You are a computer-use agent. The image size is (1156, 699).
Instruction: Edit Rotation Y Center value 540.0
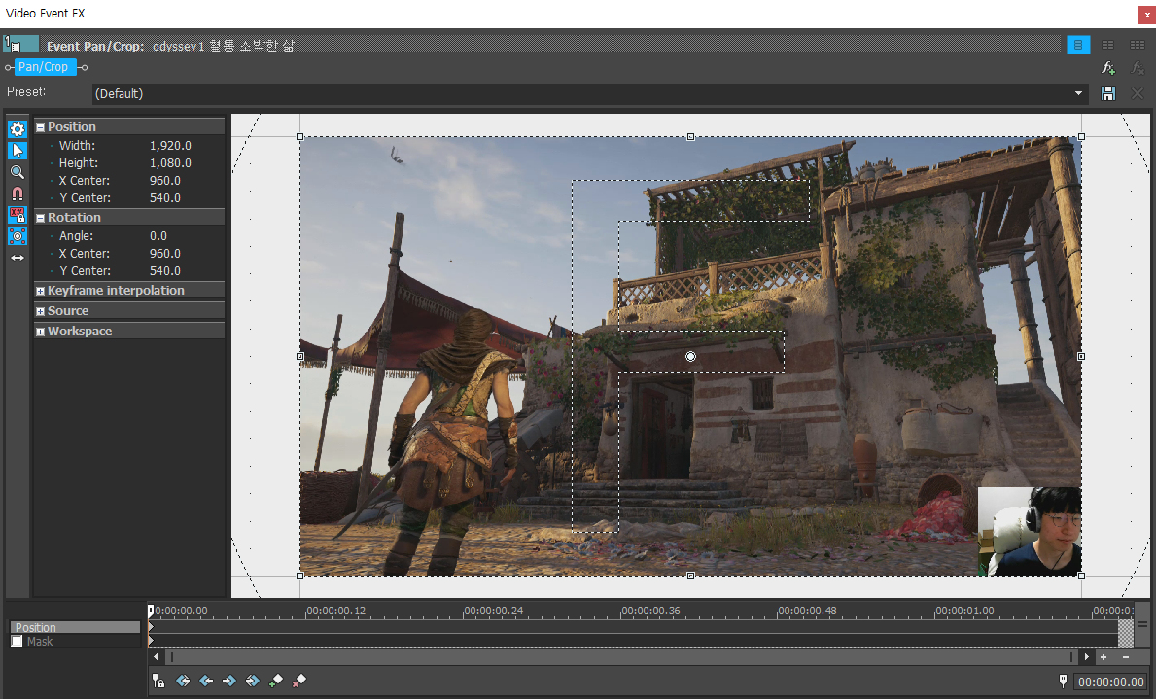point(165,271)
